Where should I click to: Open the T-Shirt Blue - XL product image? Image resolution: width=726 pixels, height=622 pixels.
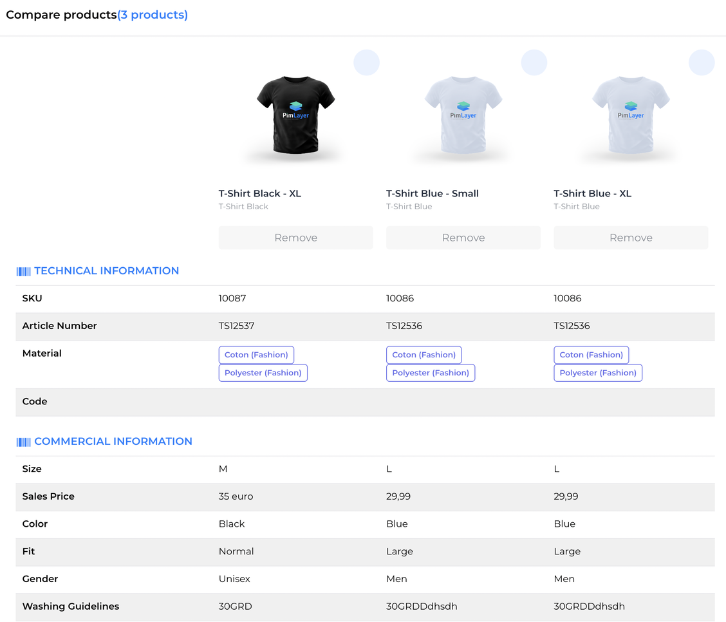(631, 115)
